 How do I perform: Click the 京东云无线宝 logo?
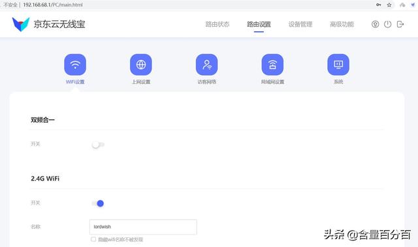tap(20, 24)
